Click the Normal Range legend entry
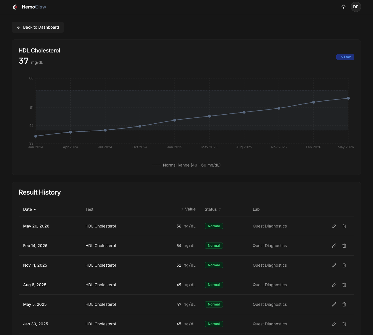This screenshot has height=335, width=373. click(186, 165)
